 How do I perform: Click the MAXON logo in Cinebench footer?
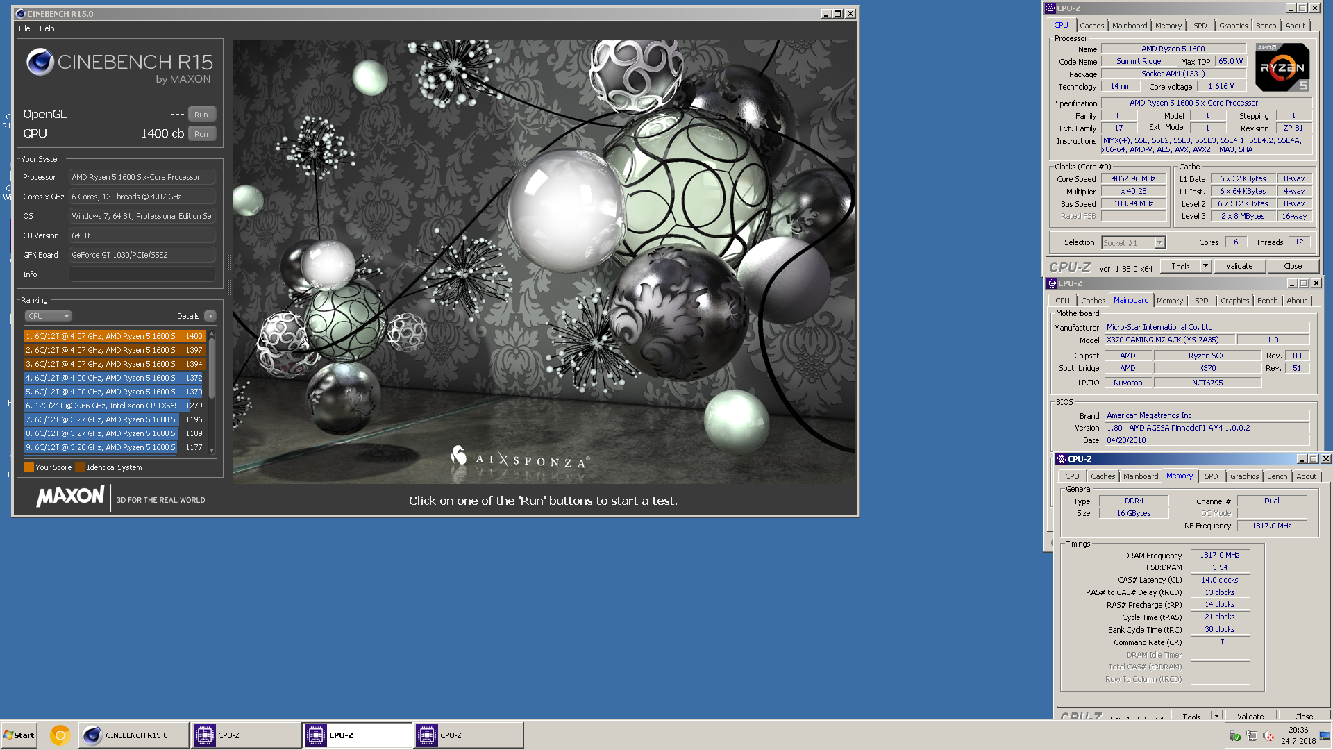click(x=70, y=497)
